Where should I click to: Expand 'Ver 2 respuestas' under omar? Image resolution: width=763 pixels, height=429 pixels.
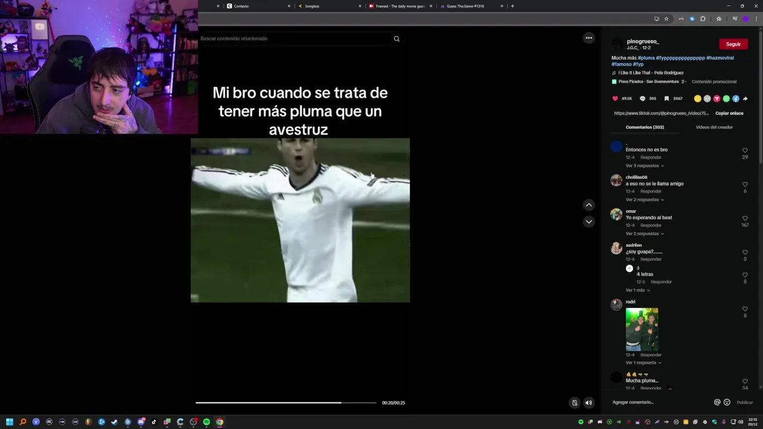[x=644, y=234]
